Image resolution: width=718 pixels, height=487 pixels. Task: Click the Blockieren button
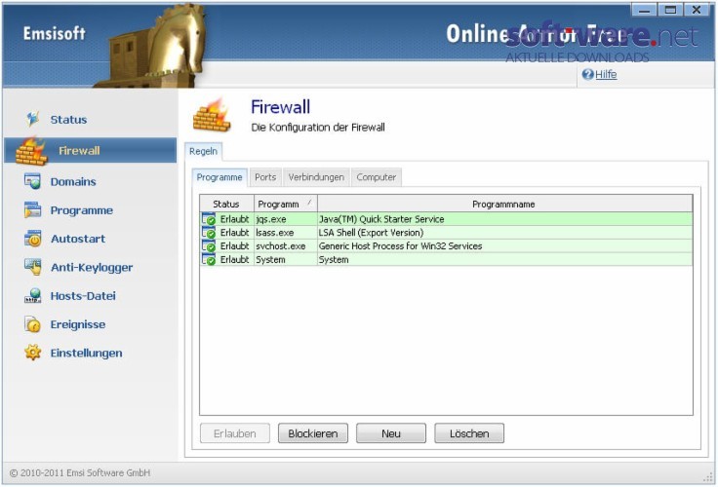pyautogui.click(x=313, y=433)
